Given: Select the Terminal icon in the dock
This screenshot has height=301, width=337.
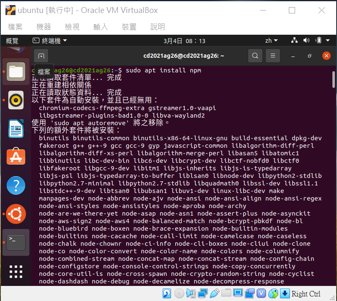Looking at the screenshot, I should tap(16, 242).
